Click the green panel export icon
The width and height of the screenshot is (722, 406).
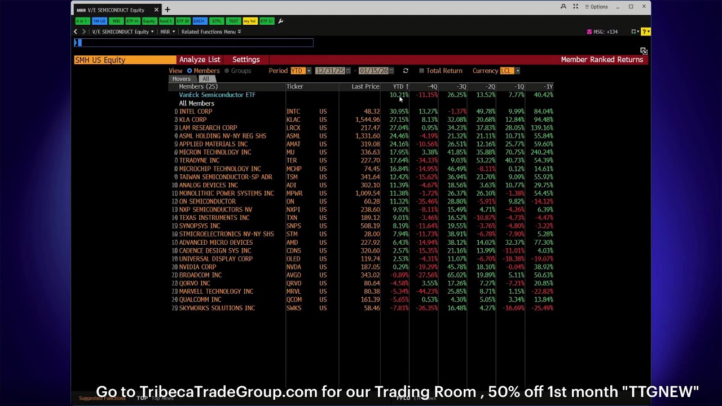coord(635,32)
